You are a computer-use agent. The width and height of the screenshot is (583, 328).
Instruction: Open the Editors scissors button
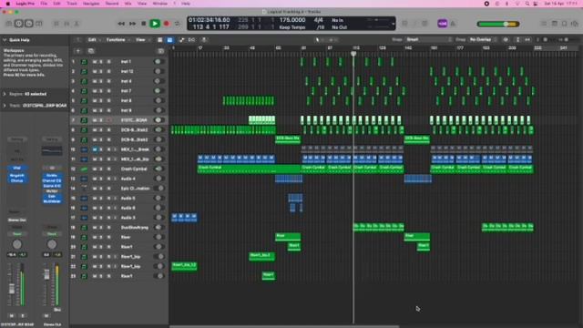point(77,24)
